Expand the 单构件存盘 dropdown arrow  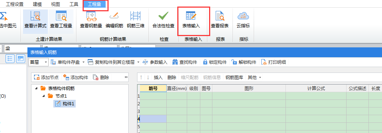[84, 62]
